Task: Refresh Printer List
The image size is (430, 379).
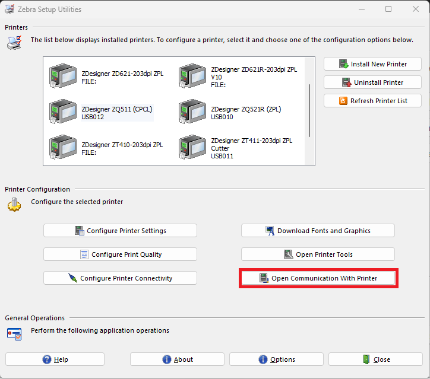Action: (x=372, y=101)
